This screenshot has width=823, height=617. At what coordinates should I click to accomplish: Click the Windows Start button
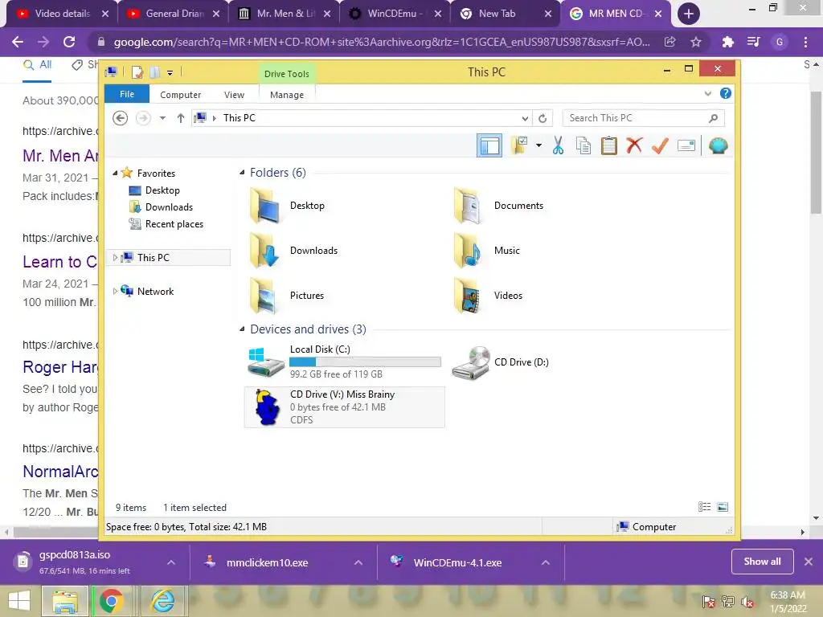point(19,601)
